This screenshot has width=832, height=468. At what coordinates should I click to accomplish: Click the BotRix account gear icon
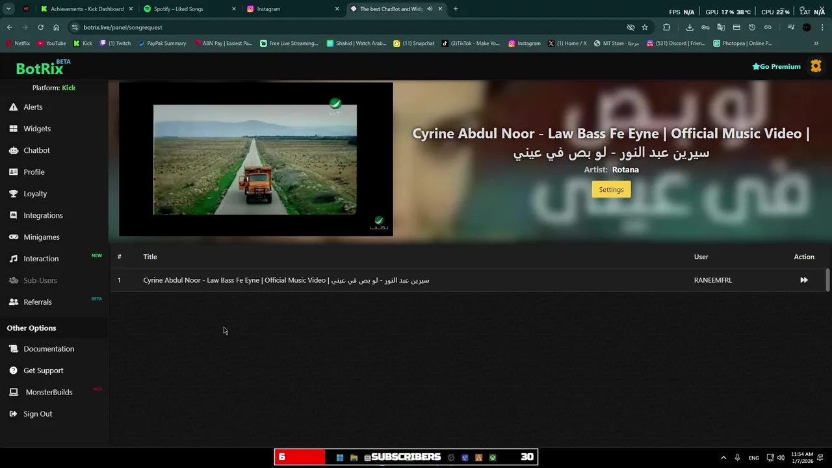click(x=816, y=66)
